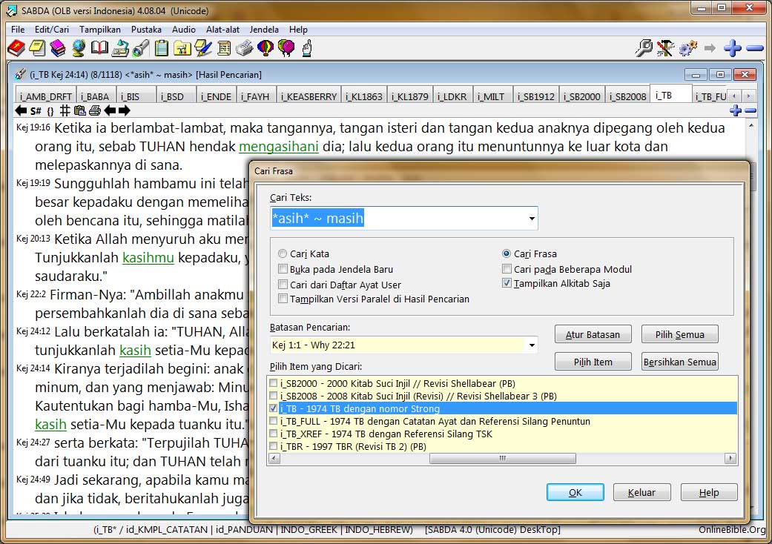Viewport: 772px width, 544px height.
Task: Expand the Batasan Pencarian dropdown arrow
Action: (532, 345)
